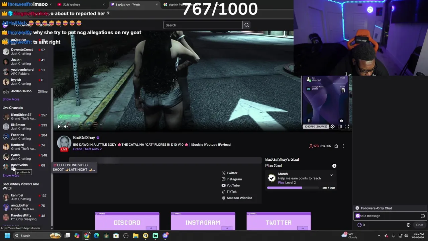Screen dimensions: 428x241
Task: Click the INSTAGRAM panel image
Action: click(x=203, y=221)
